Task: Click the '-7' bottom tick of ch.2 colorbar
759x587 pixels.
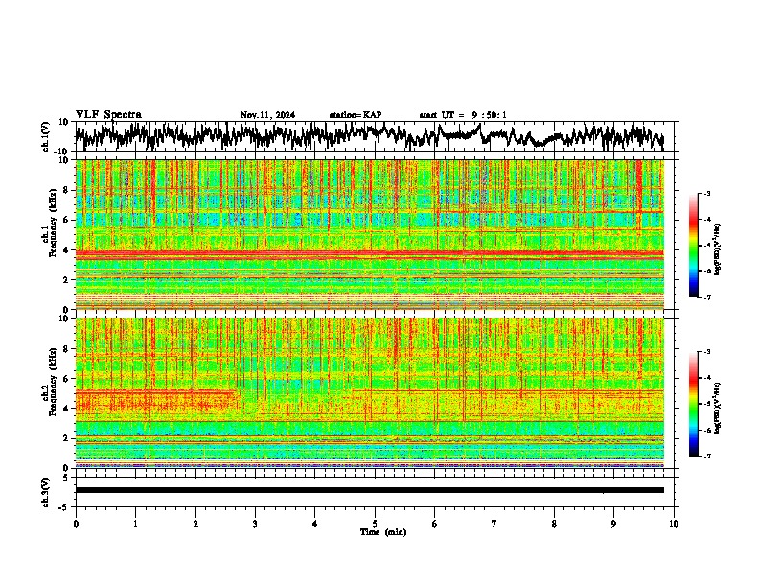Action: (x=706, y=456)
